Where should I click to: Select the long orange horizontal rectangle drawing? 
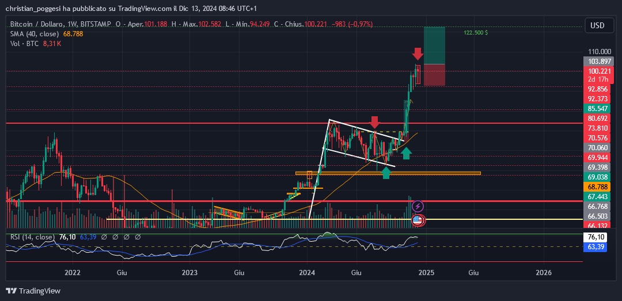[x=388, y=173]
